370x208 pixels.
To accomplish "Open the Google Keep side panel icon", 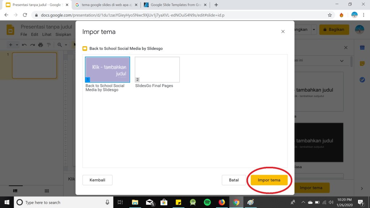I will coord(362,64).
